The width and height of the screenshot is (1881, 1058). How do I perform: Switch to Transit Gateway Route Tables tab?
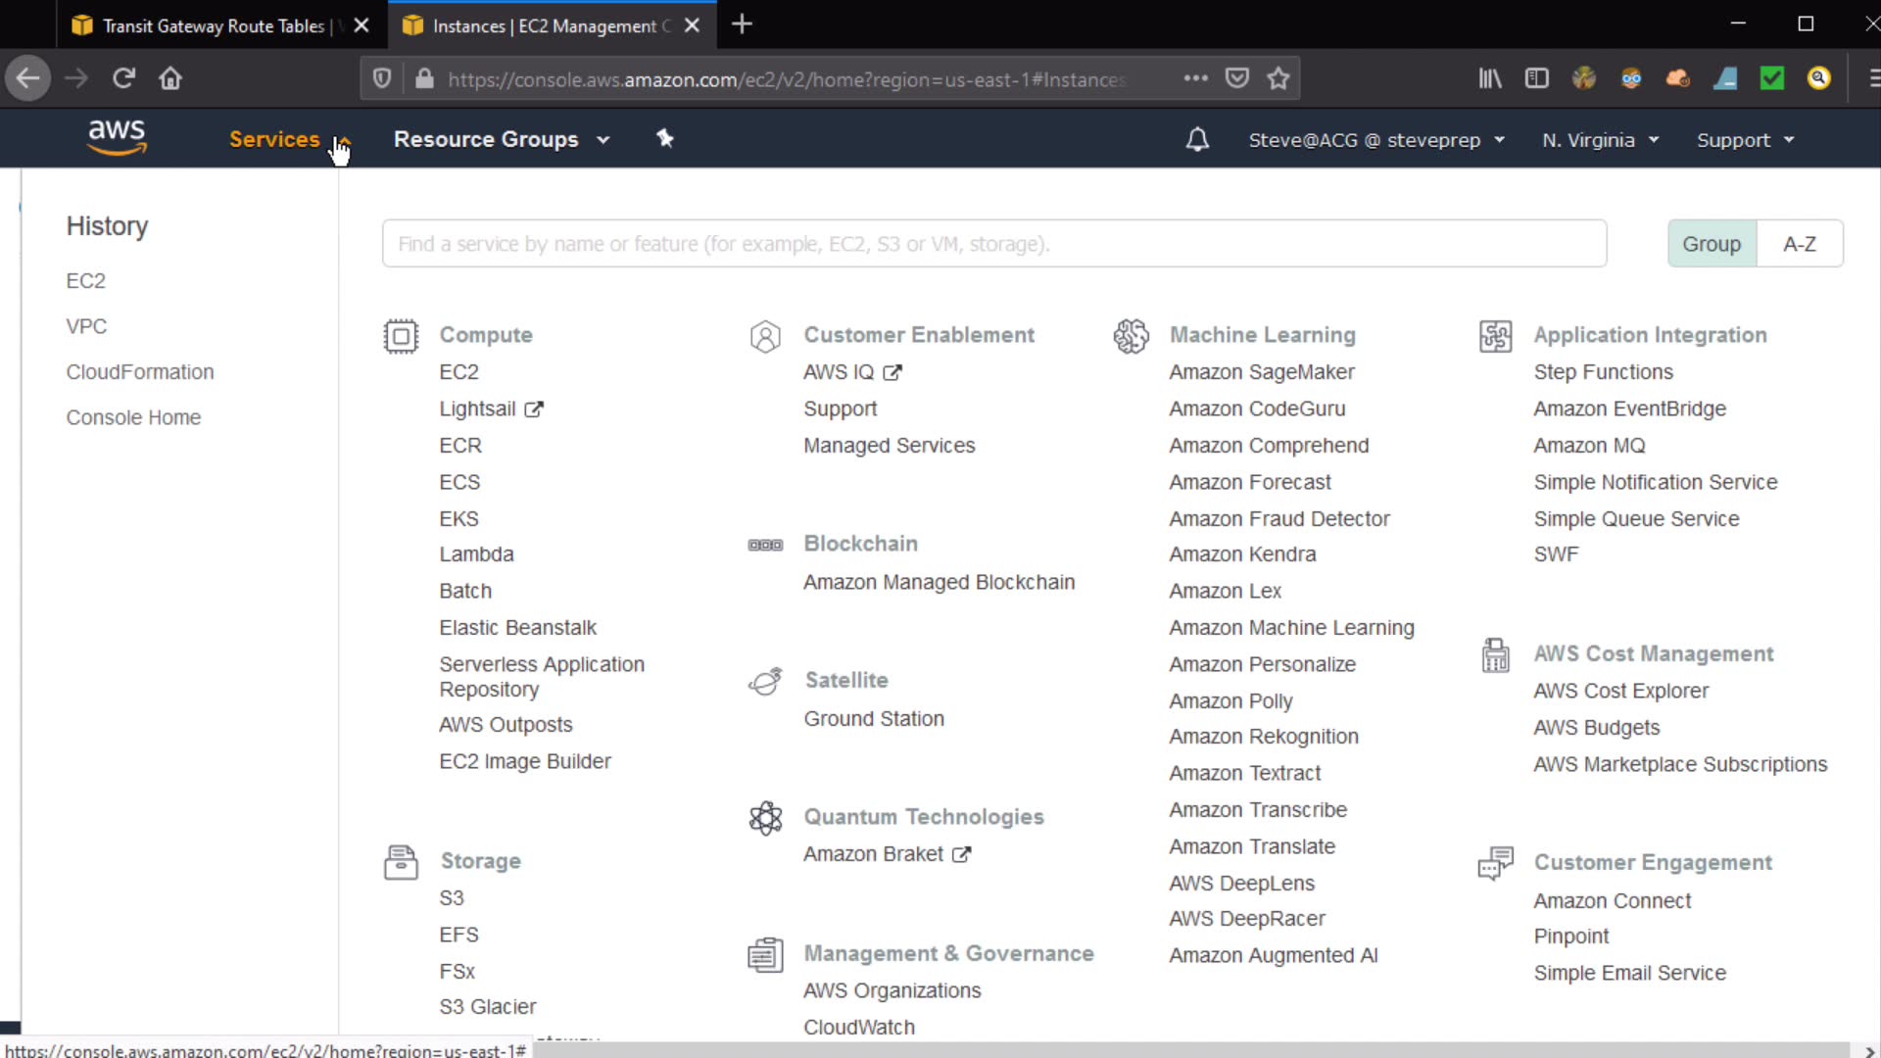tap(214, 26)
